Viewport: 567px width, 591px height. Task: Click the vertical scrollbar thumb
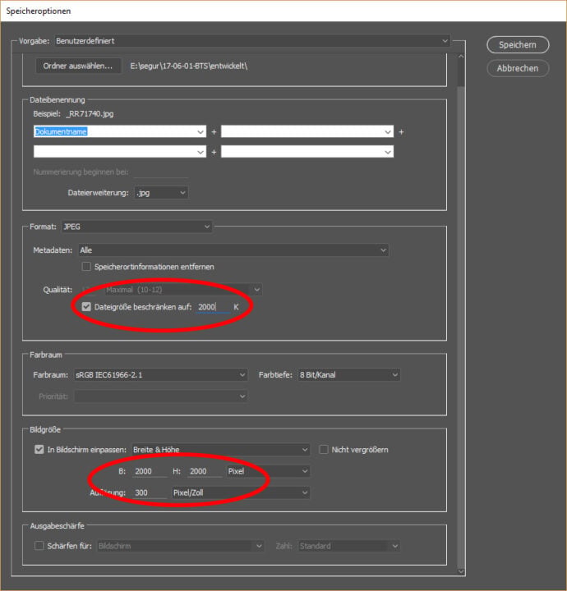pos(461,73)
